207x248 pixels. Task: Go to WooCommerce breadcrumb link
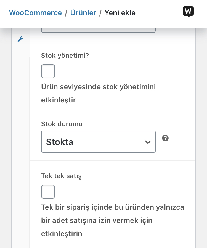click(x=35, y=13)
